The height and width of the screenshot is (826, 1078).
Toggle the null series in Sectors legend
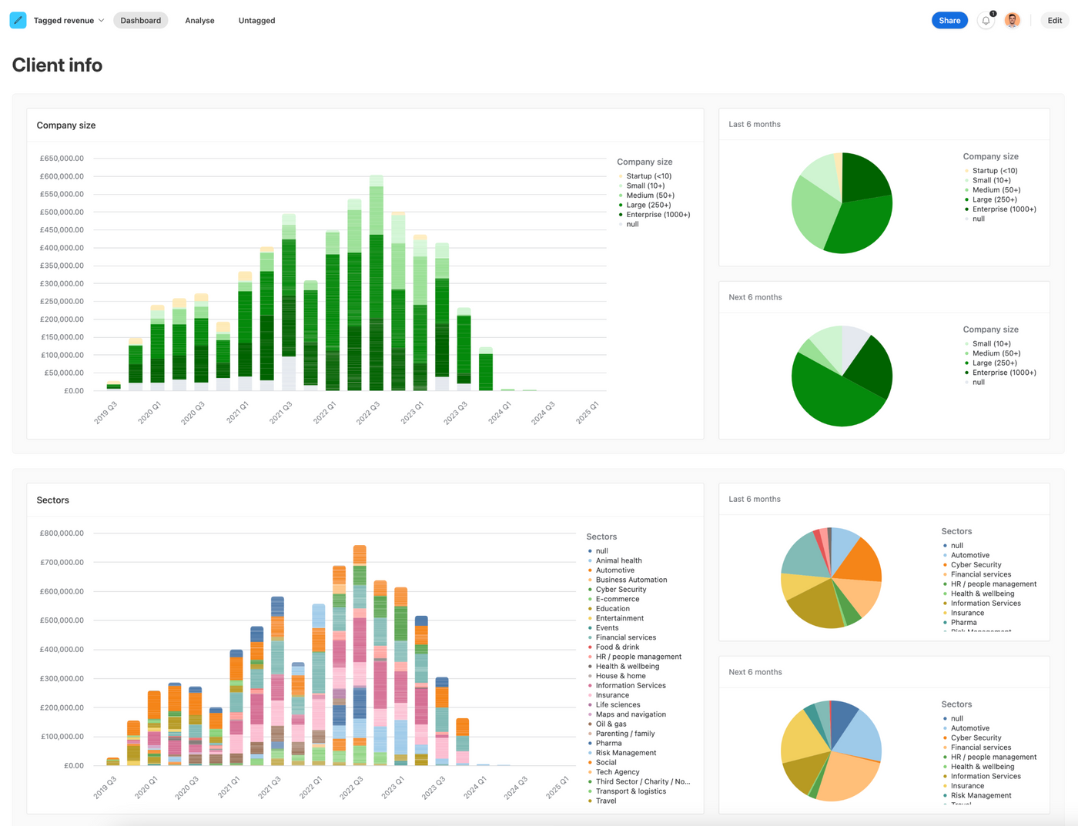click(601, 550)
